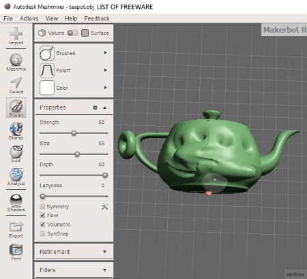Click the Falloff curve icon

pyautogui.click(x=47, y=71)
